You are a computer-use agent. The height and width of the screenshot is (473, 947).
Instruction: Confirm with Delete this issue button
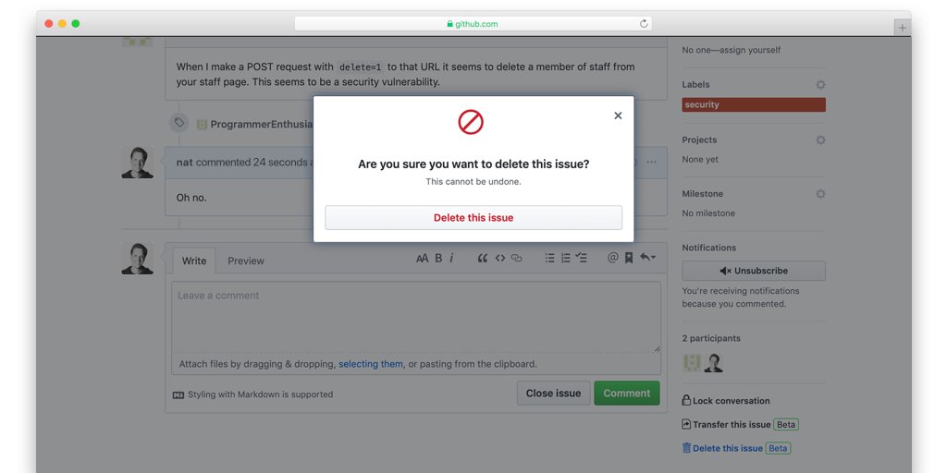tap(473, 218)
